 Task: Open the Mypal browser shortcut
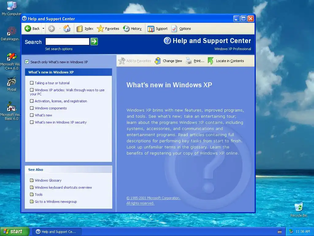click(12, 84)
